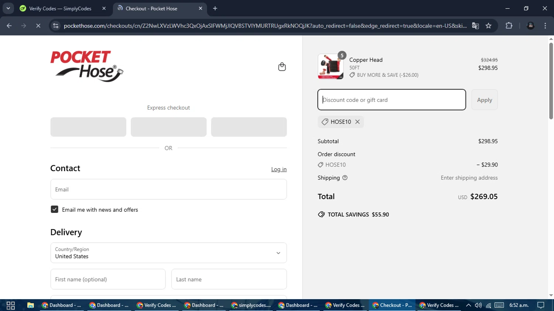Open the simplycodes taskbar window
The width and height of the screenshot is (554, 311).
[x=251, y=305]
